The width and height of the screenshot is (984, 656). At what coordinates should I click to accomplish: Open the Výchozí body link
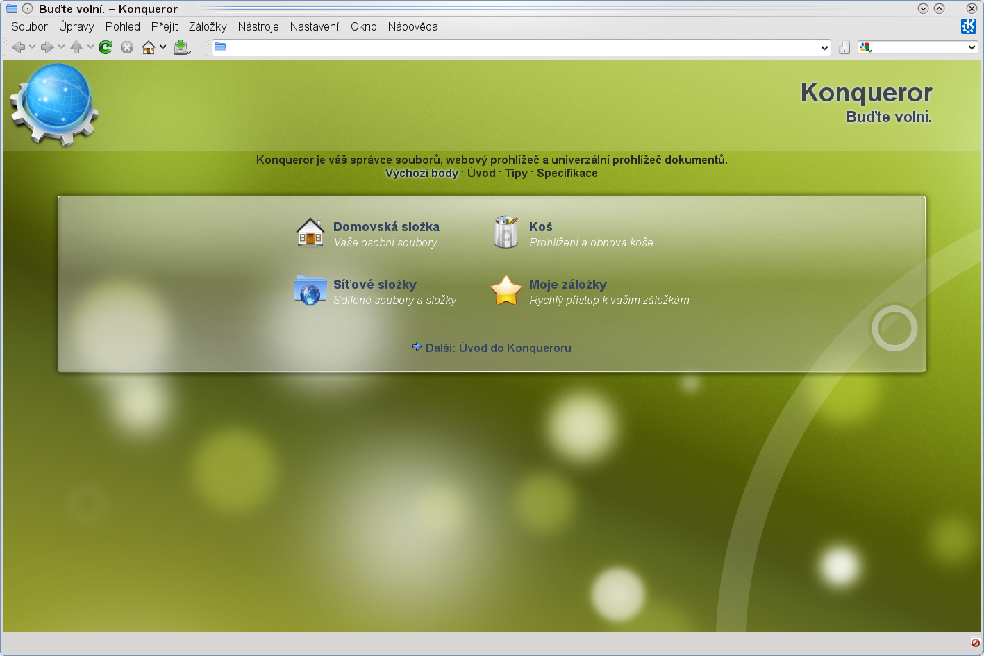(422, 173)
